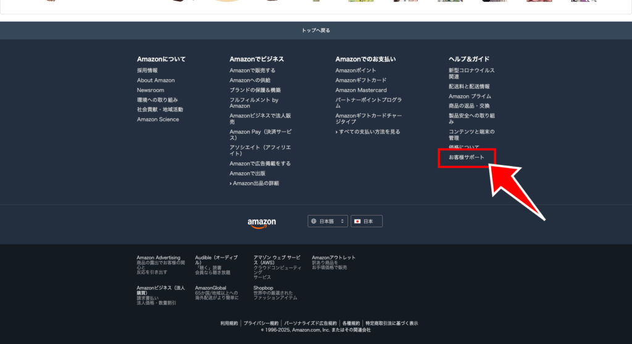Click Amazonについて column heading
This screenshot has width=632, height=344.
point(161,59)
